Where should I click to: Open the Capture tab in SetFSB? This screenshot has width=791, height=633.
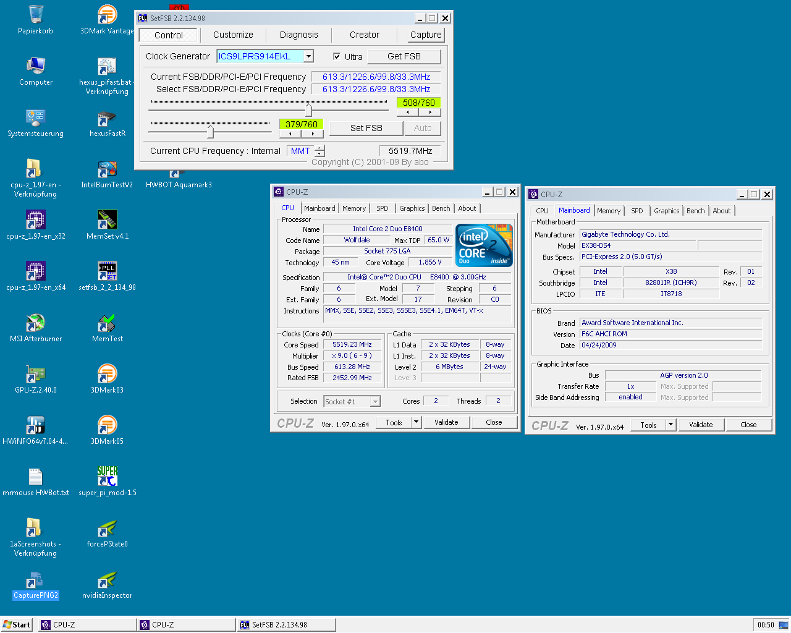[426, 35]
